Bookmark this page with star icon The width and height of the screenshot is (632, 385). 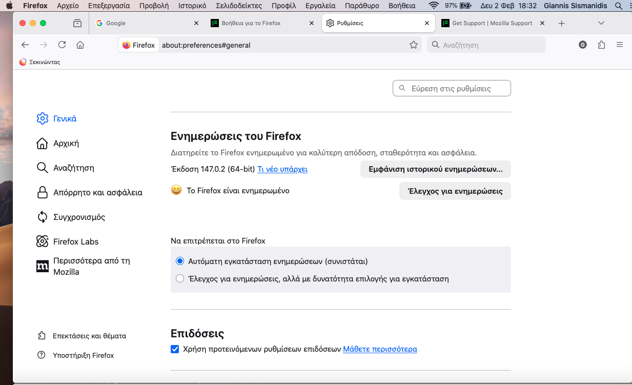(x=414, y=45)
